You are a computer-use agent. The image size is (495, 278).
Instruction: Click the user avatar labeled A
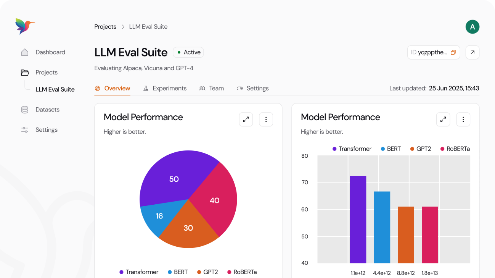(x=472, y=27)
